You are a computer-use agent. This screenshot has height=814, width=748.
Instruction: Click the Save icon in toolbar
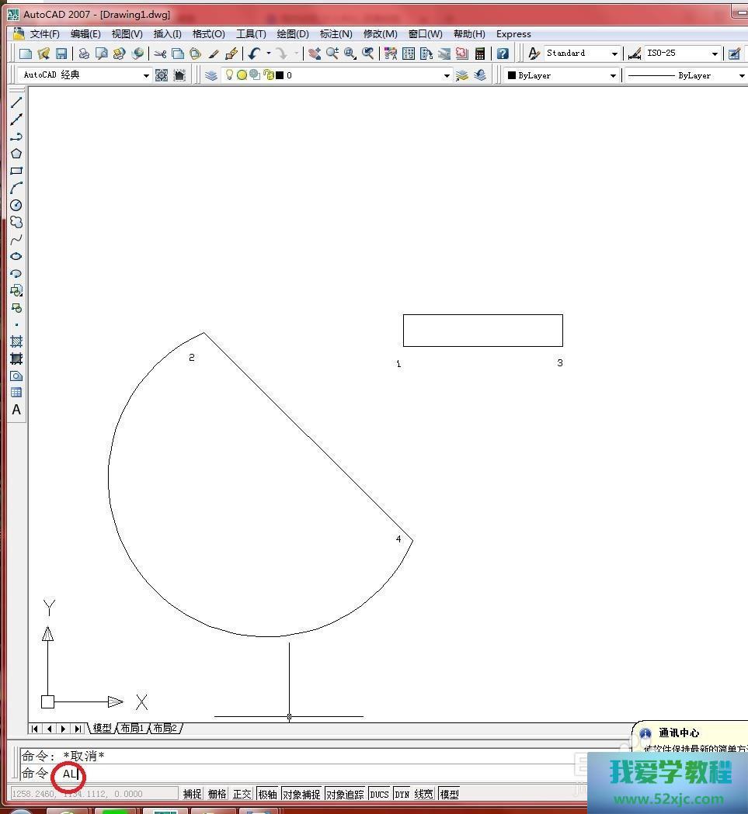61,54
